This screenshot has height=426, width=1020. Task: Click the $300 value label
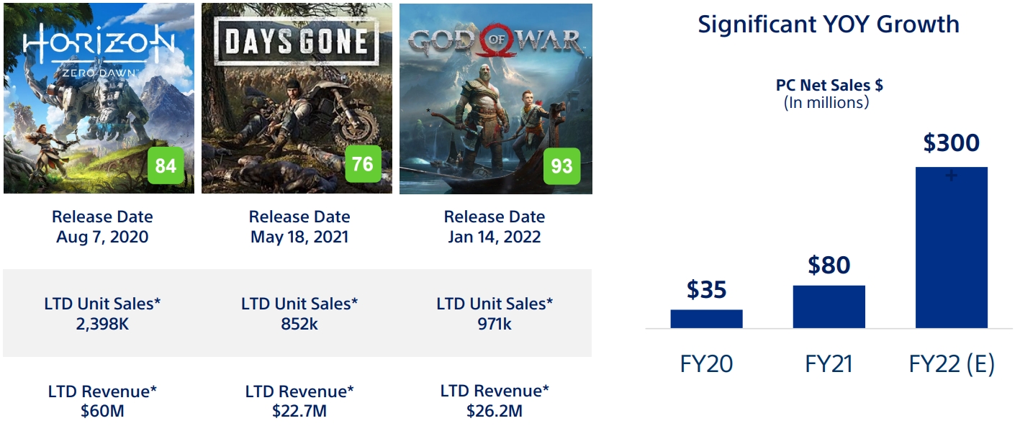[x=951, y=143]
